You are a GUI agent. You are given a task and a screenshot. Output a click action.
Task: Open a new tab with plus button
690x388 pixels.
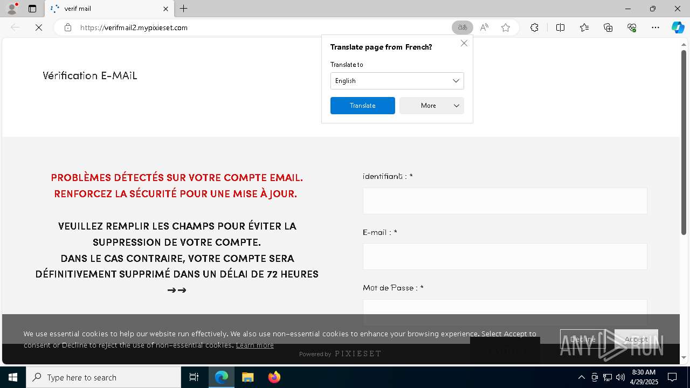[184, 9]
